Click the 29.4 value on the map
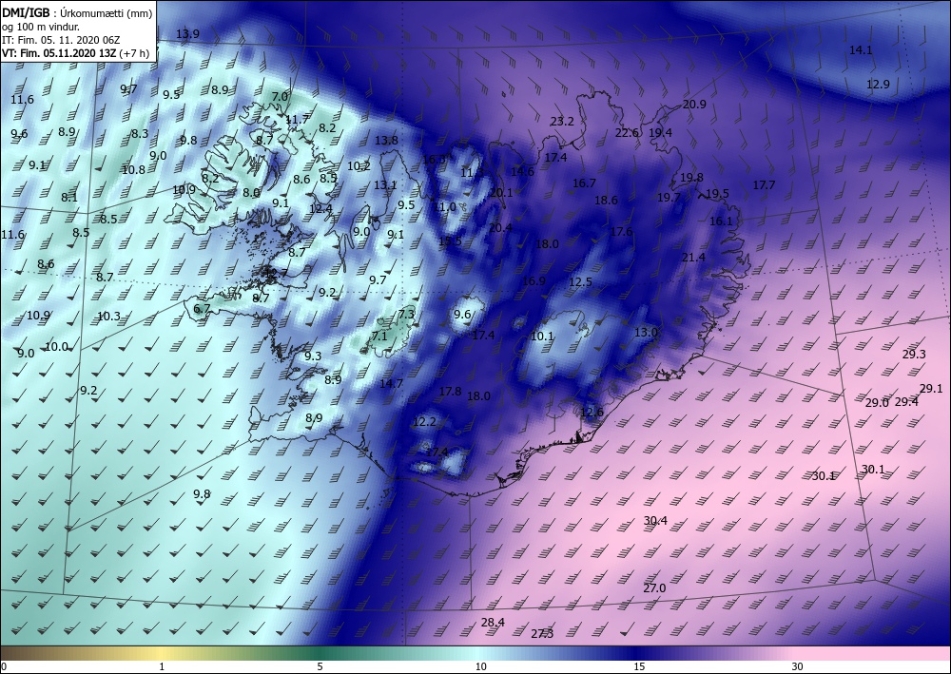The image size is (951, 674). (x=906, y=402)
